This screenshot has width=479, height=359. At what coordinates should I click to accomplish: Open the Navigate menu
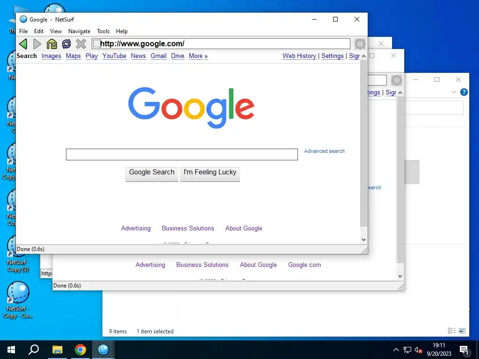(x=80, y=31)
